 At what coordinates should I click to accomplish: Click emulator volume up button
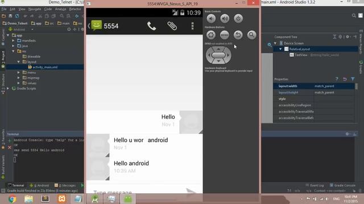click(x=225, y=19)
